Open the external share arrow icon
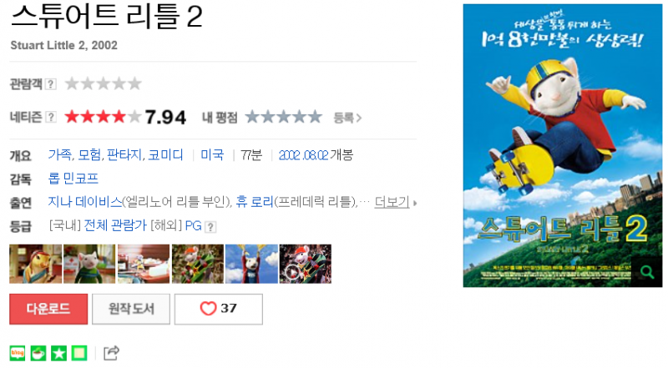The image size is (668, 368). (111, 353)
